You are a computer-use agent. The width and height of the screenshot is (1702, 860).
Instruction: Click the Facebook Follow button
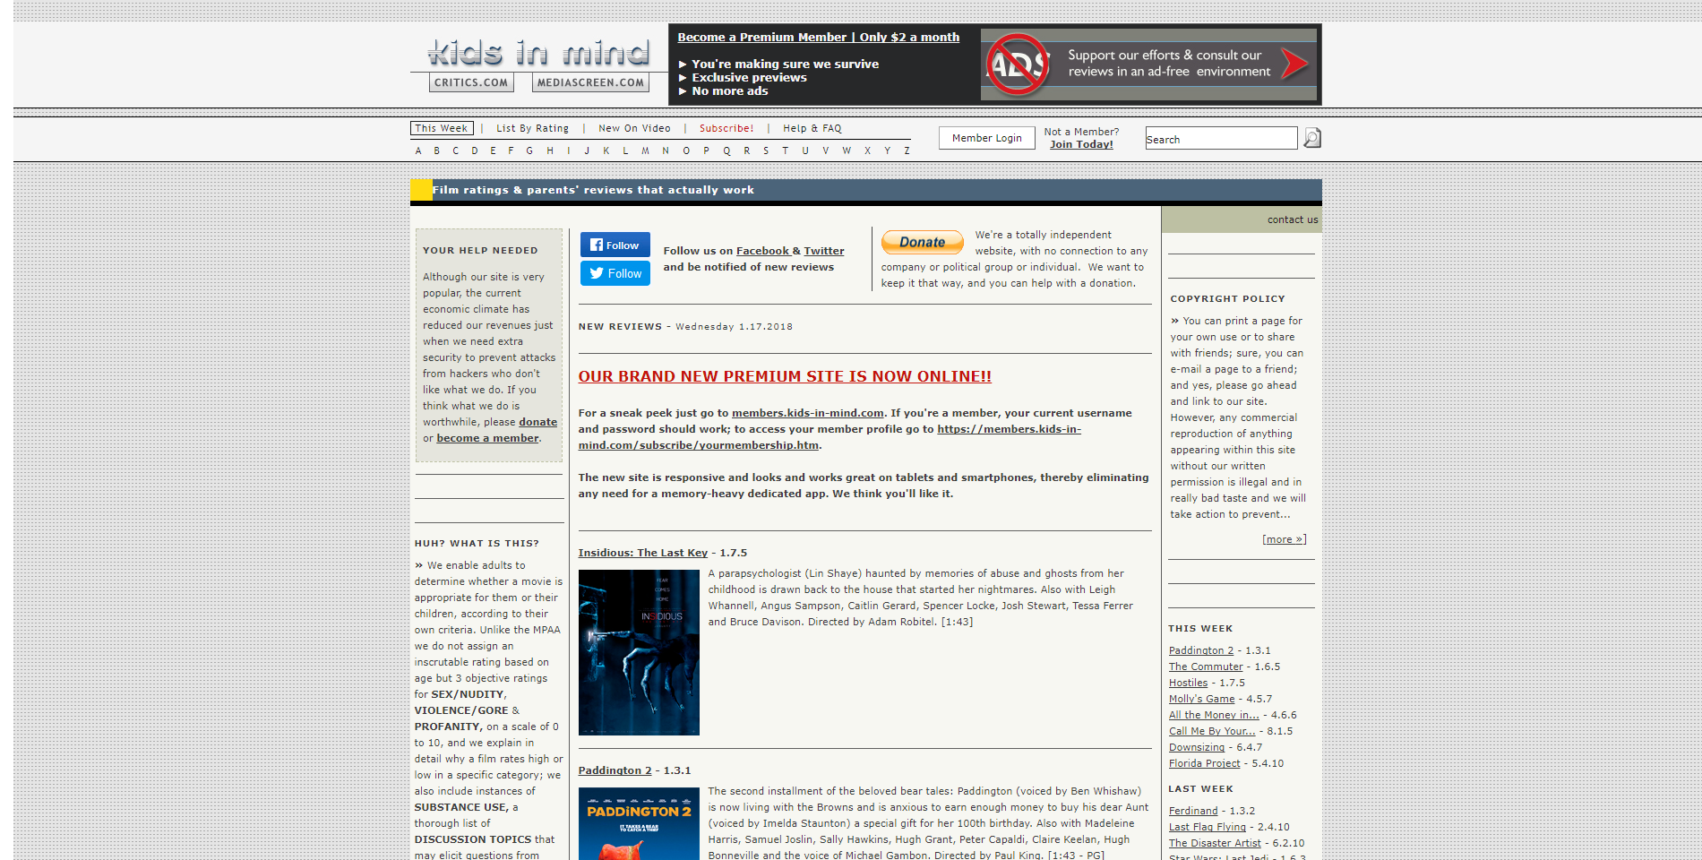pos(615,245)
